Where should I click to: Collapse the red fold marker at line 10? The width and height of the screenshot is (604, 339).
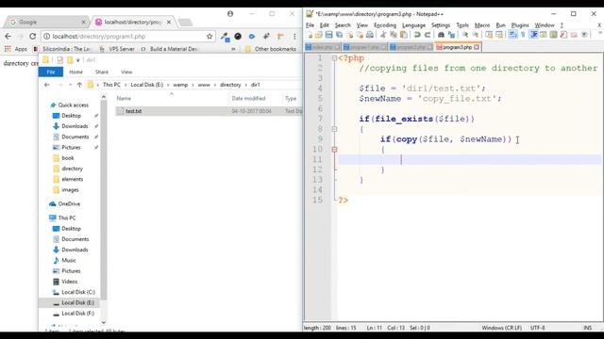334,150
